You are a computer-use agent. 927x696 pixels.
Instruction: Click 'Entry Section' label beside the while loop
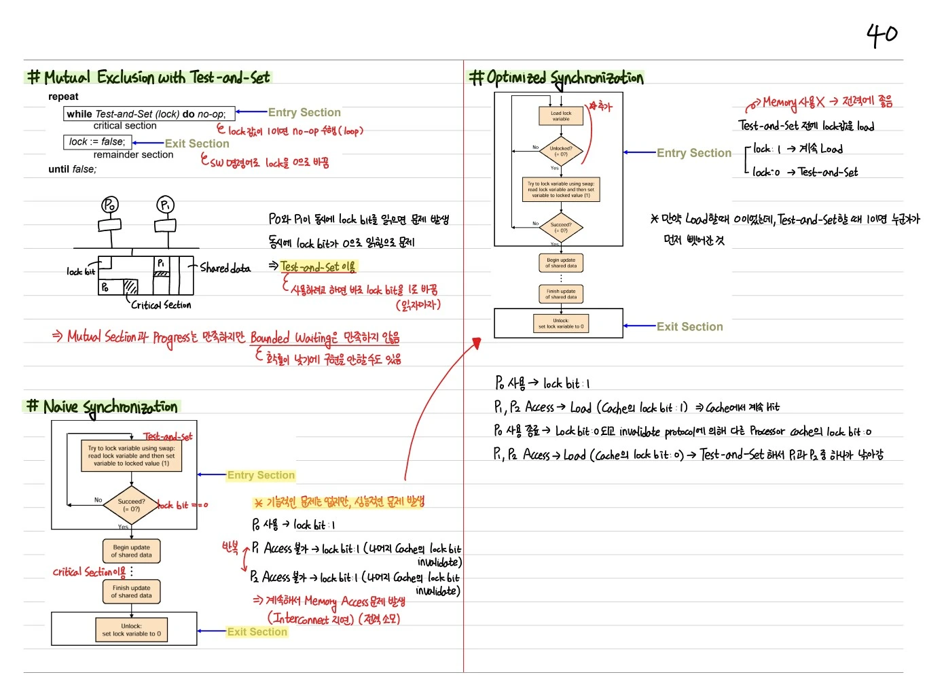point(304,112)
